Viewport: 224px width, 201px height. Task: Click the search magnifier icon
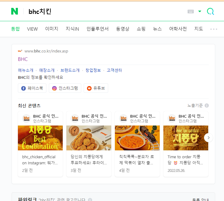tap(210, 12)
